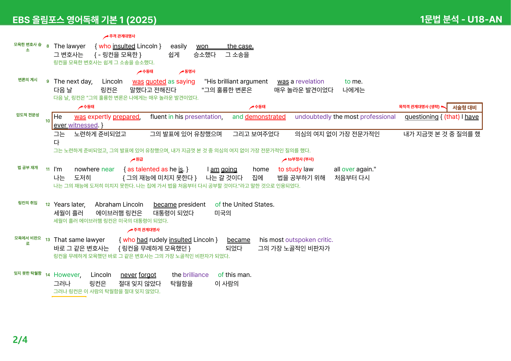Viewport: 511px width, 361px height.
Task: Click the '1문법 분석 - U18-AN' header text
Action: (x=461, y=19)
